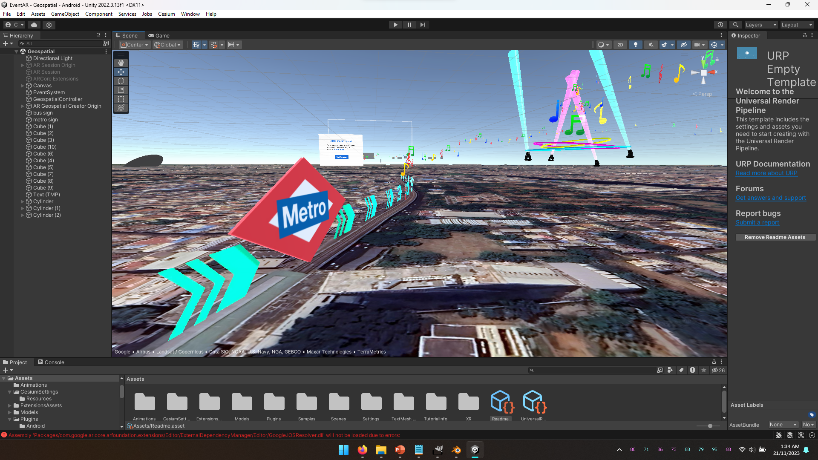Select the Hand view tool
Screen dimensions: 818x460
tap(121, 63)
